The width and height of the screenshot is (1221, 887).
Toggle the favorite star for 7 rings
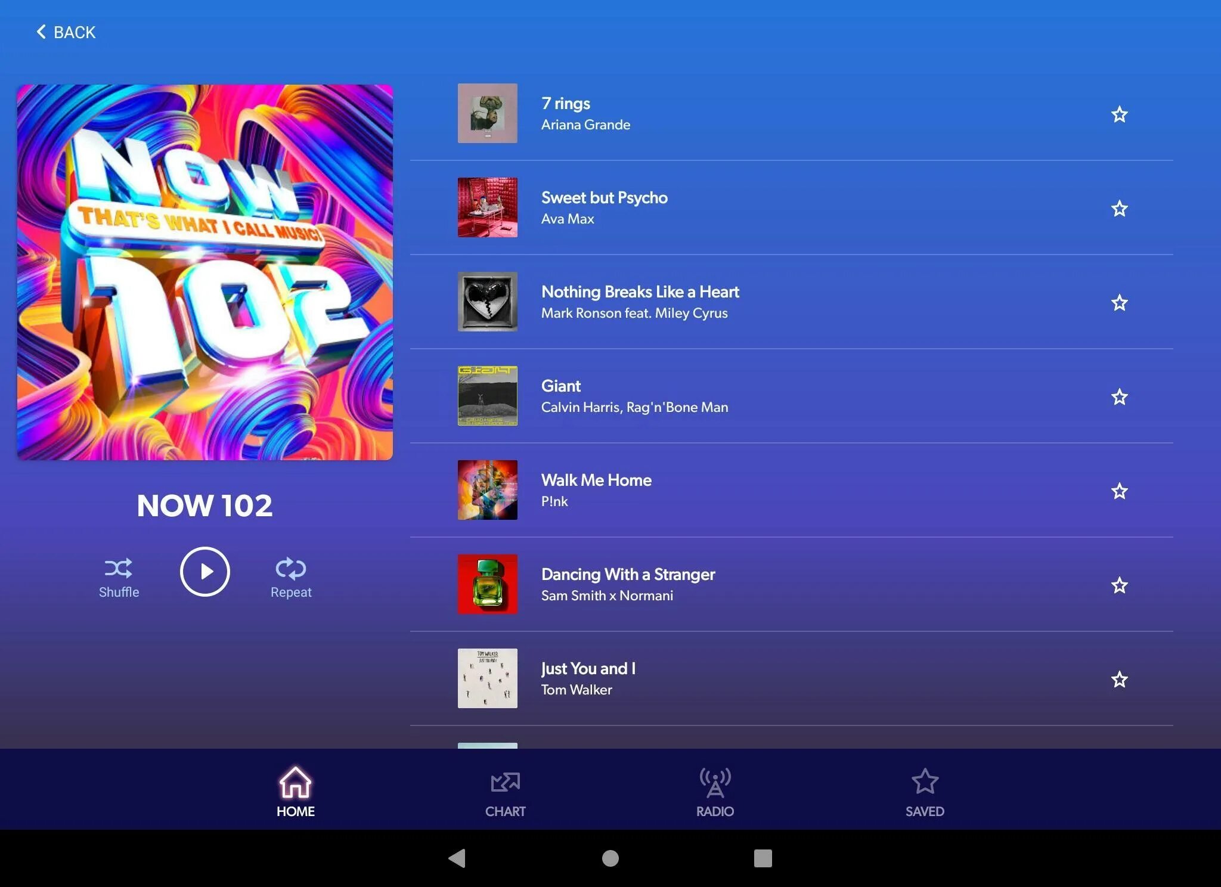(x=1120, y=112)
